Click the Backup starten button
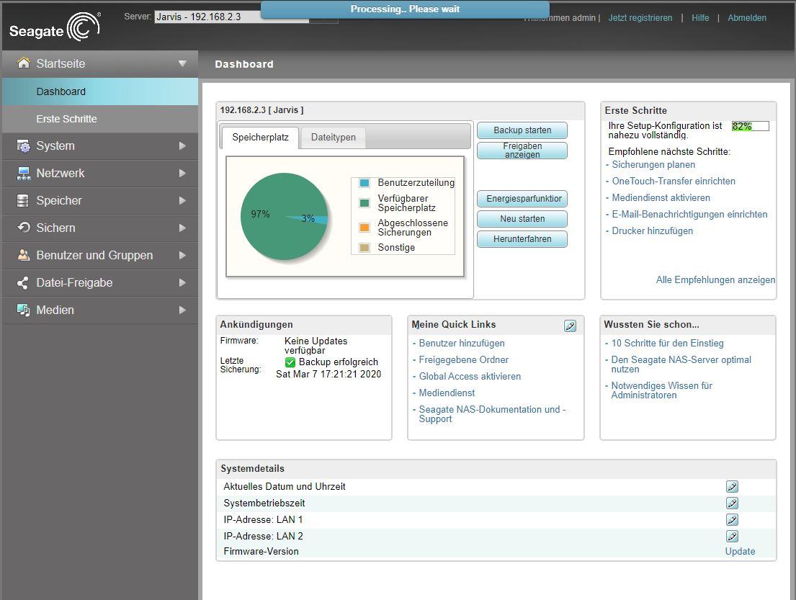The height and width of the screenshot is (600, 796). [x=522, y=130]
